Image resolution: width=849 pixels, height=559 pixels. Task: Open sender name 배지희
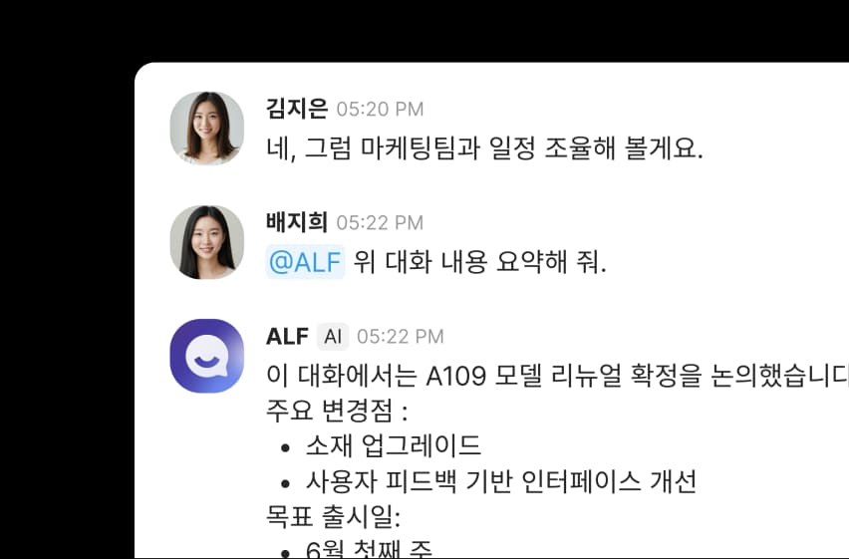[297, 222]
